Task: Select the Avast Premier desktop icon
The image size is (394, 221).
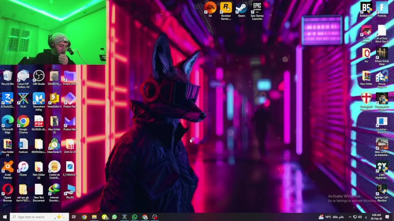Action: point(7,170)
